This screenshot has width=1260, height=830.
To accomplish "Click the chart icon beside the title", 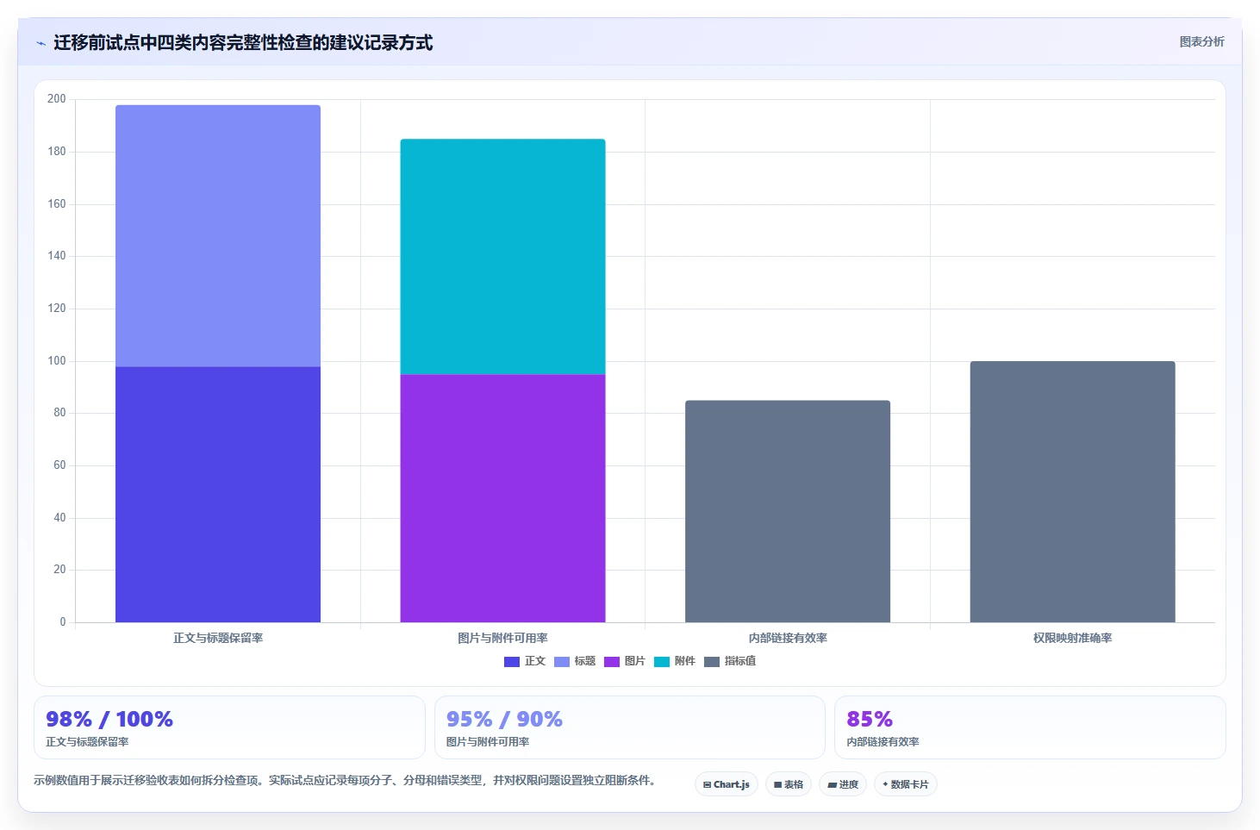I will point(41,43).
